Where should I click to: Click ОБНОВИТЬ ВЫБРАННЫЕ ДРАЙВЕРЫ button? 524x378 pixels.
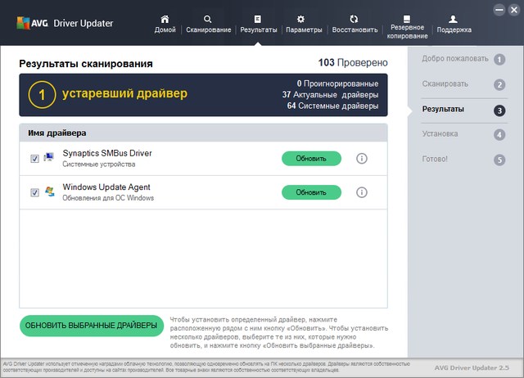(91, 325)
